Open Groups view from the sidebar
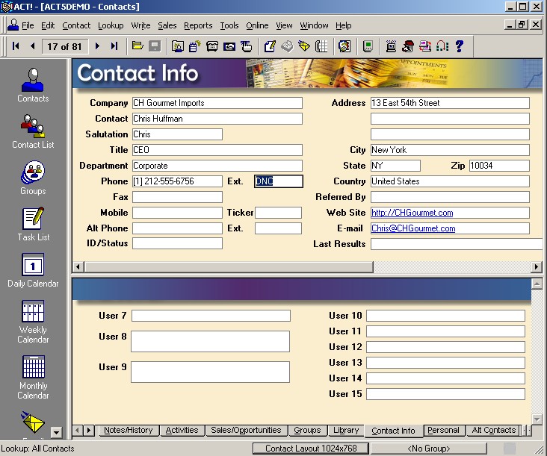The height and width of the screenshot is (456, 547). (x=33, y=178)
